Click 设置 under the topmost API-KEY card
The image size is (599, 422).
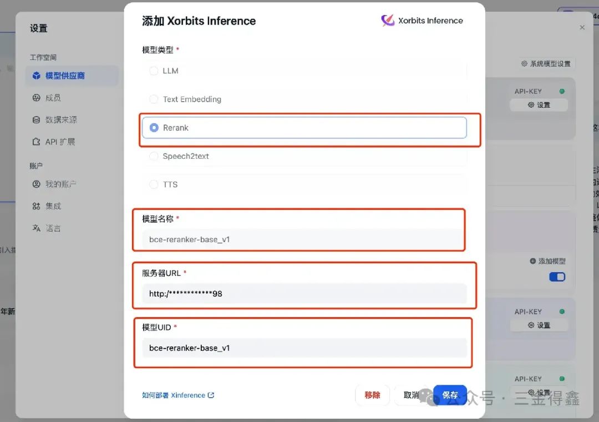tap(539, 105)
